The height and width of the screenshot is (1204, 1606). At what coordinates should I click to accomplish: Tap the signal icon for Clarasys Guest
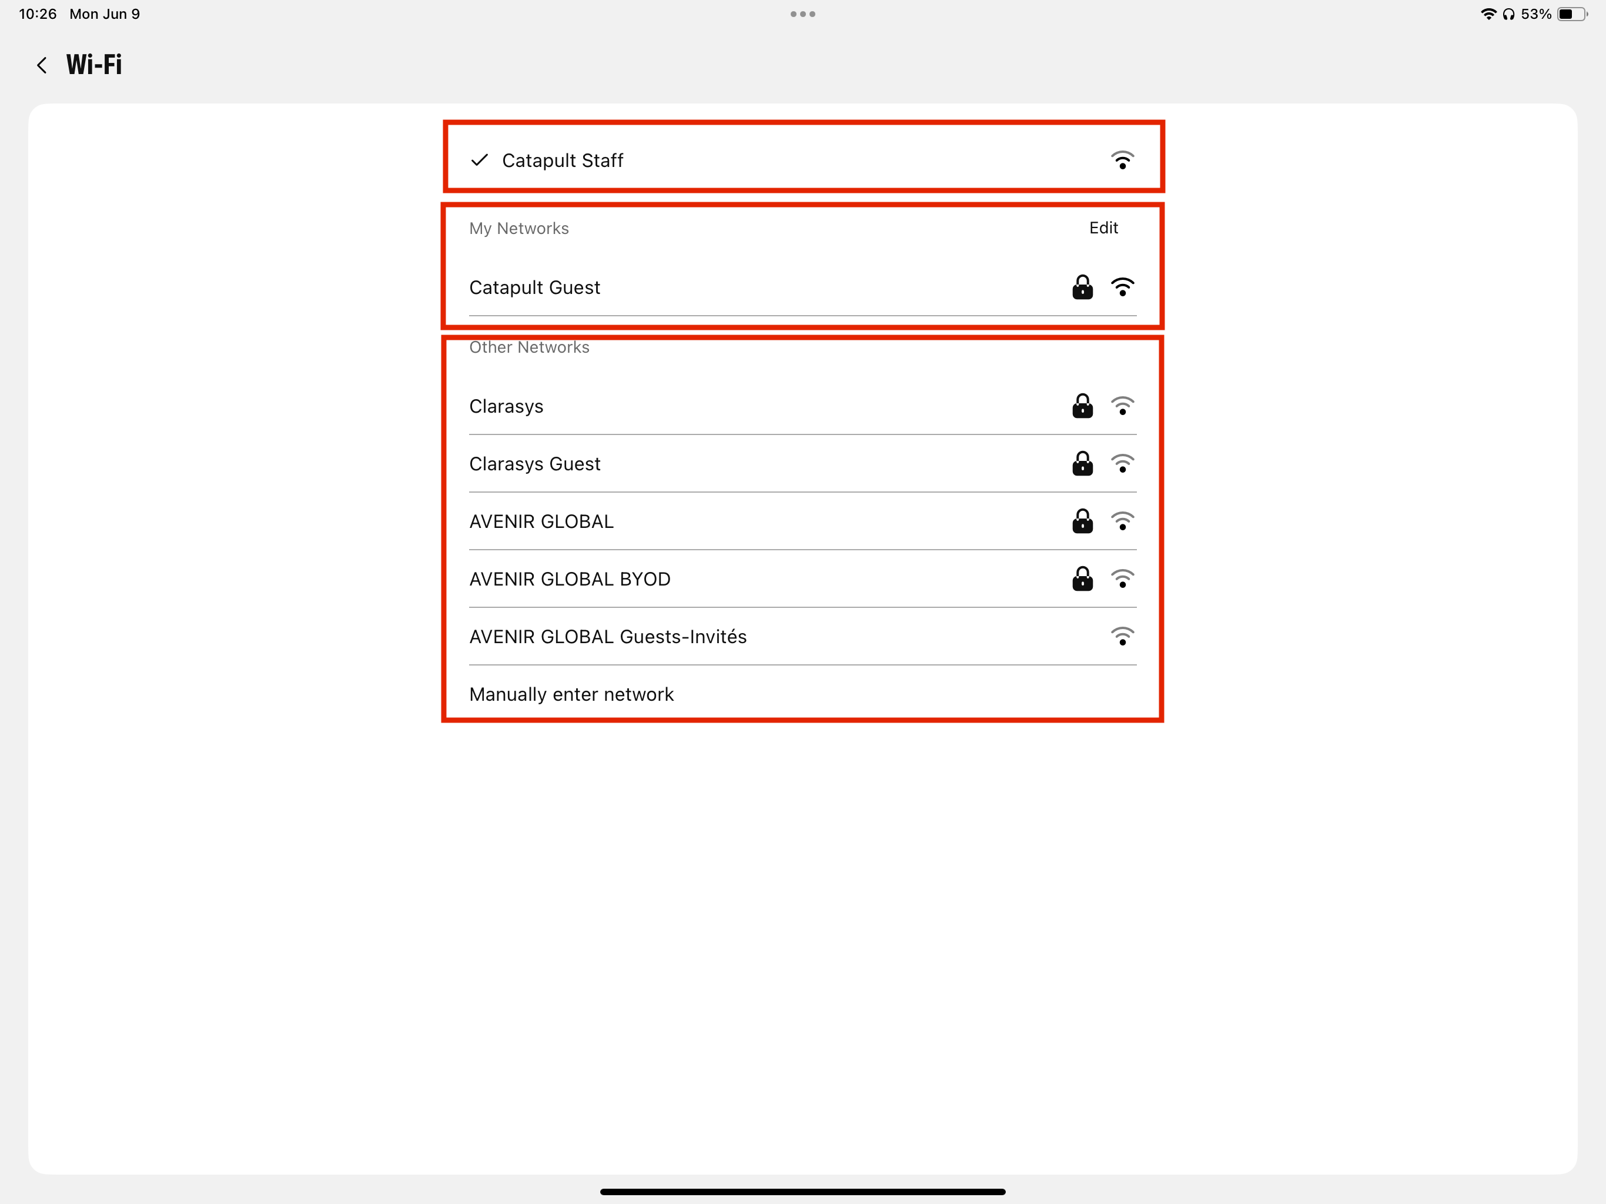1122,463
